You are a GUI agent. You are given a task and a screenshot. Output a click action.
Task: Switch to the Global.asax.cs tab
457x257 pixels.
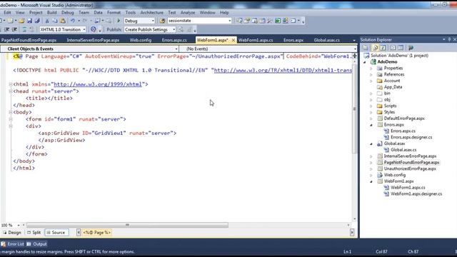[326, 40]
